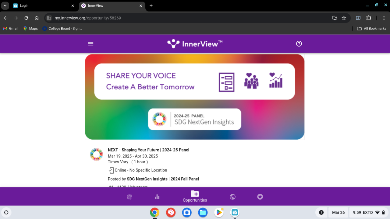Open the InnerView hamburger menu
The image size is (390, 219).
pyautogui.click(x=90, y=44)
